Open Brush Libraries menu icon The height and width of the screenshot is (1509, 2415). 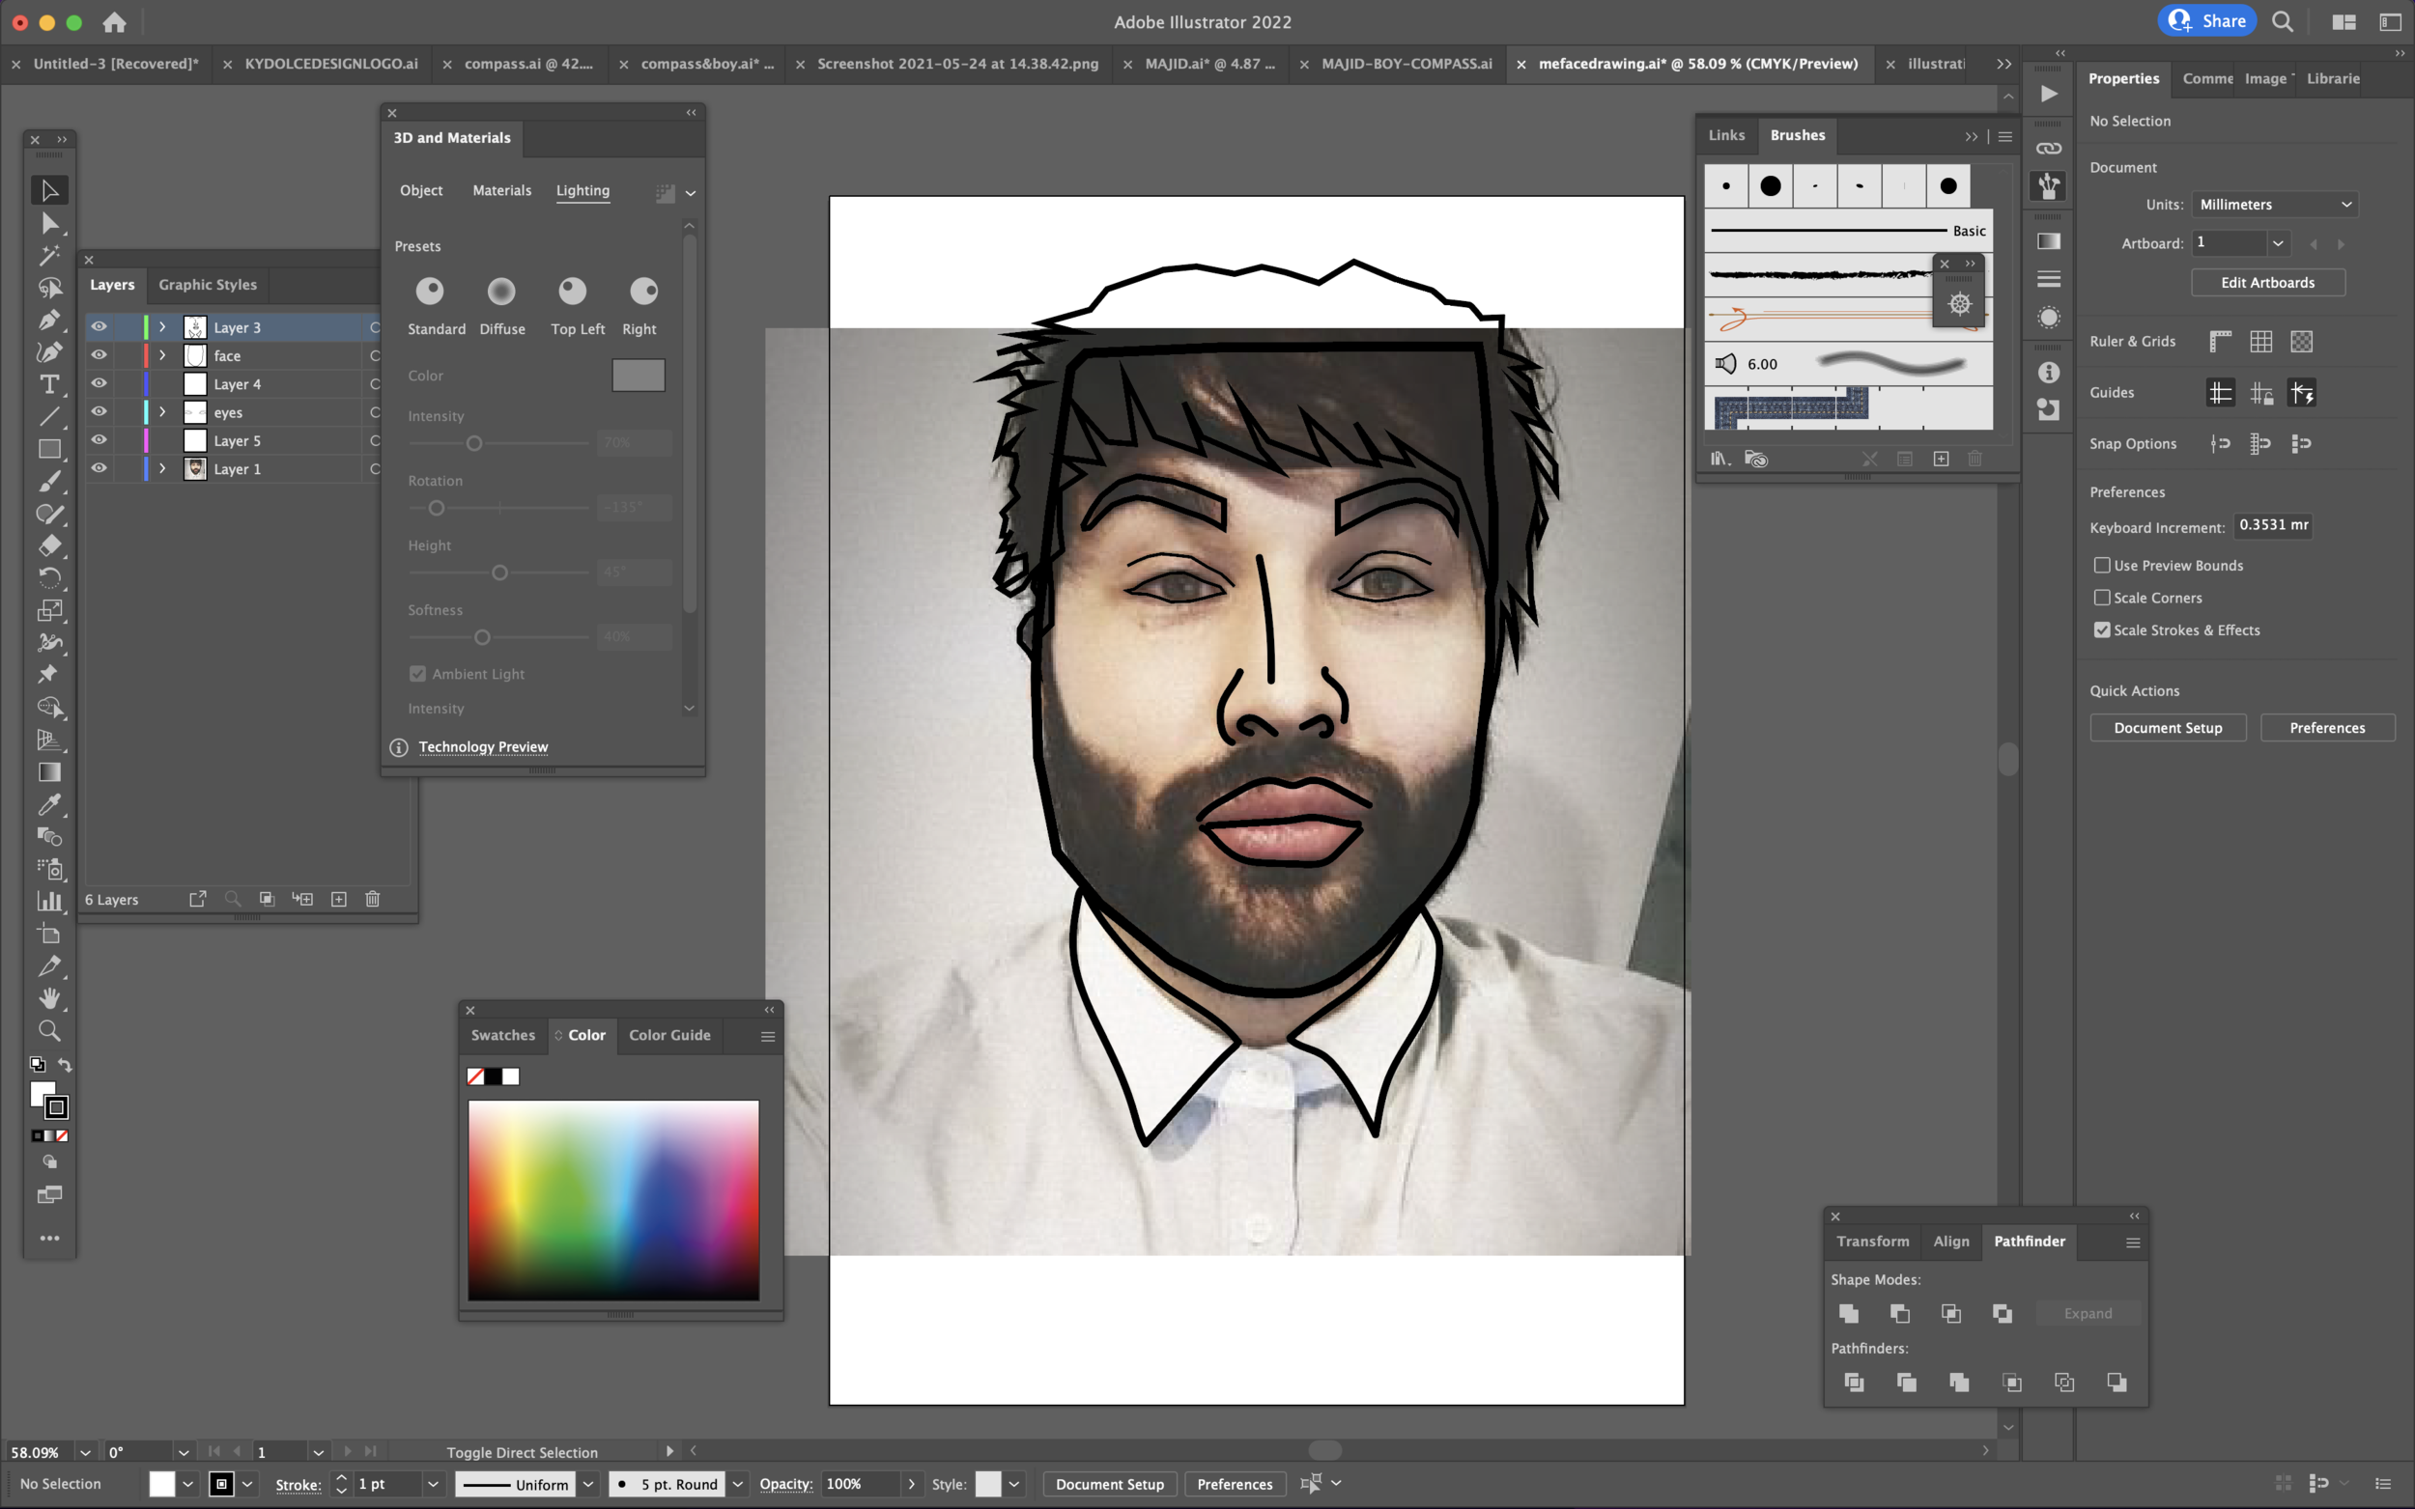(x=1719, y=460)
